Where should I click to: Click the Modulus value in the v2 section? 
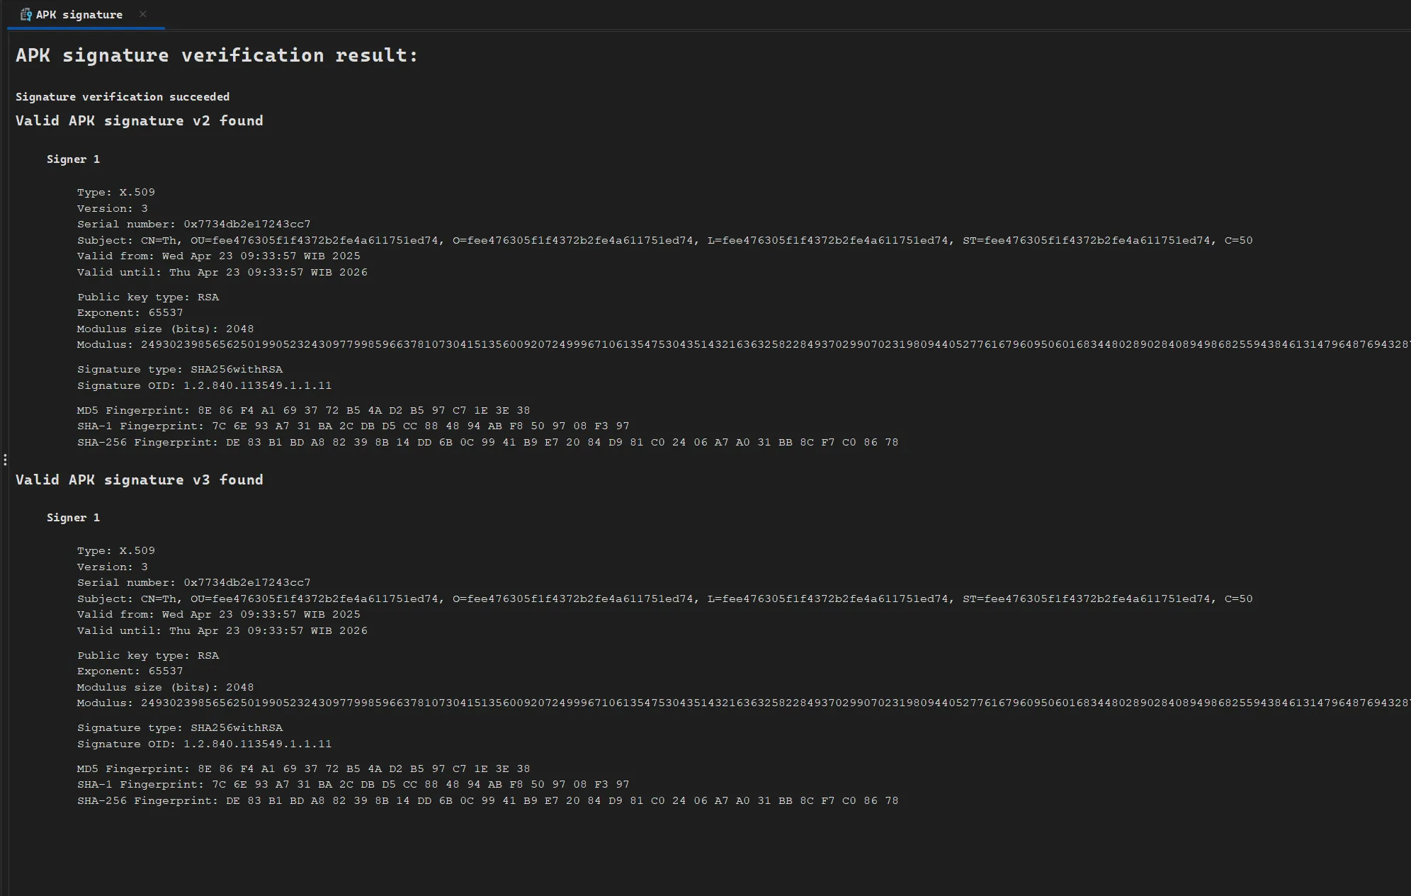(x=772, y=345)
